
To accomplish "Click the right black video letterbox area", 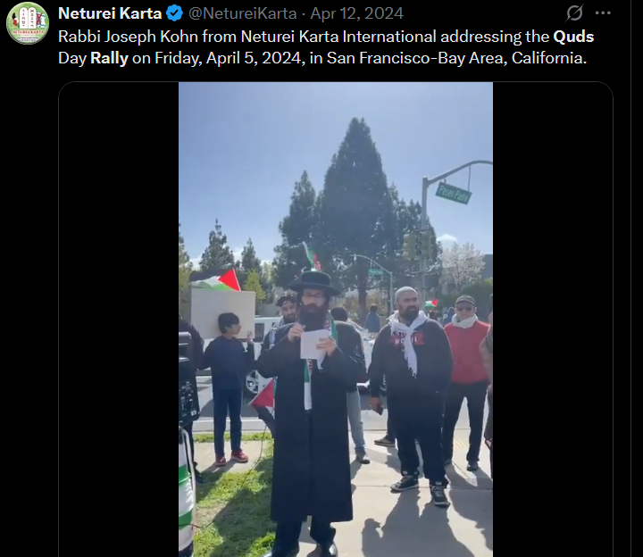I will tap(553, 320).
